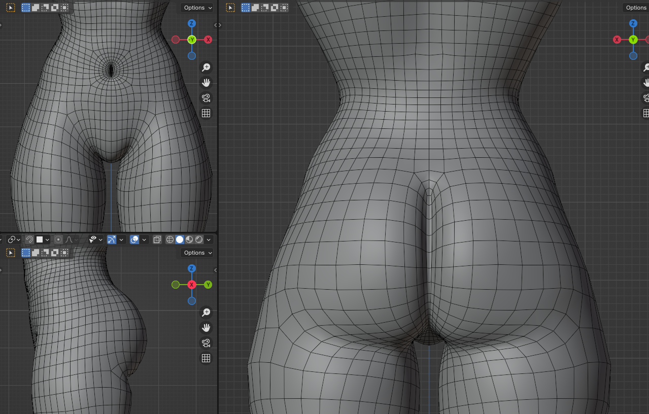Screen dimensions: 649x414
Task: Choose Intersect selection mode in top-left viewport
Action: (64, 8)
